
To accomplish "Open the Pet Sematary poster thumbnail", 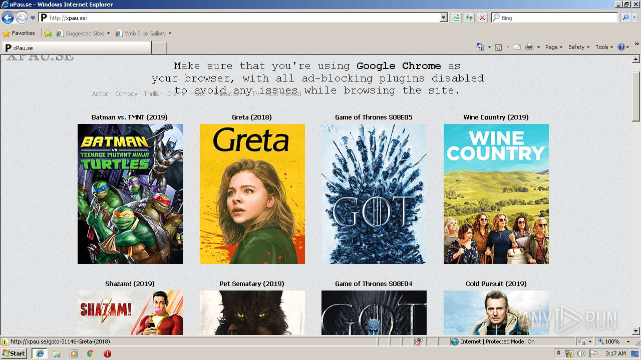I will [x=252, y=313].
